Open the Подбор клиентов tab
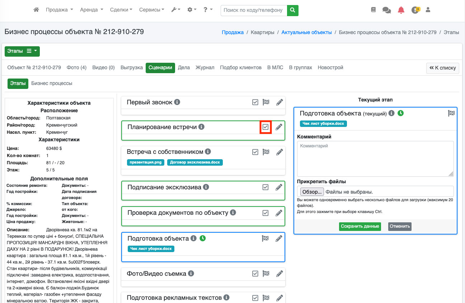This screenshot has width=465, height=303. coord(240,67)
